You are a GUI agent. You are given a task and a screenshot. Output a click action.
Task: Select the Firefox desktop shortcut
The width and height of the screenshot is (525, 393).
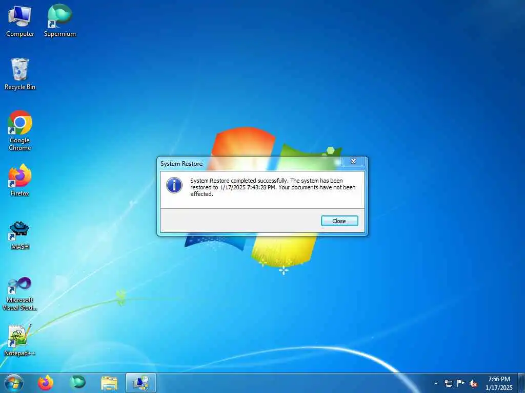[x=20, y=180]
